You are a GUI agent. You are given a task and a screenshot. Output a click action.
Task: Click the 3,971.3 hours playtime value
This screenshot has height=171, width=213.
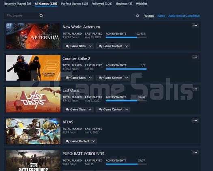tap(71, 37)
